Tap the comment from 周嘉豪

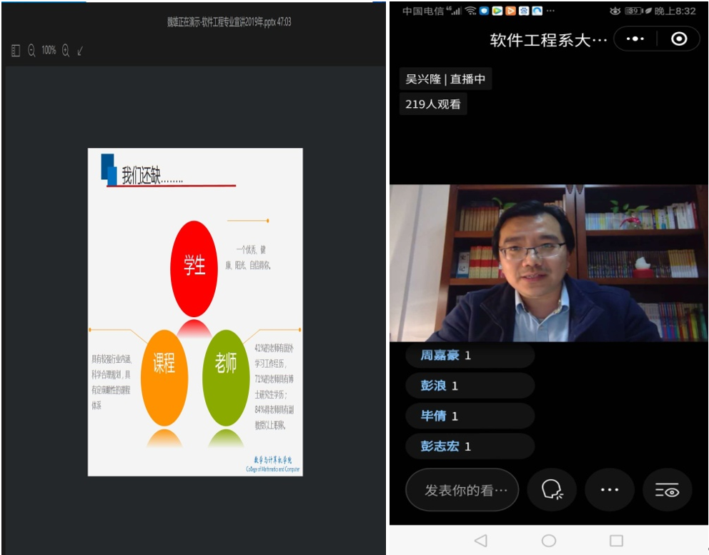tap(470, 356)
